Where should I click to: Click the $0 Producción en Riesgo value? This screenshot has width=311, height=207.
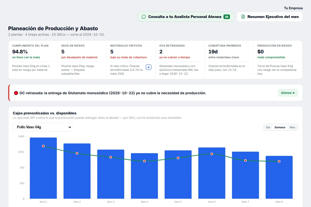261,52
